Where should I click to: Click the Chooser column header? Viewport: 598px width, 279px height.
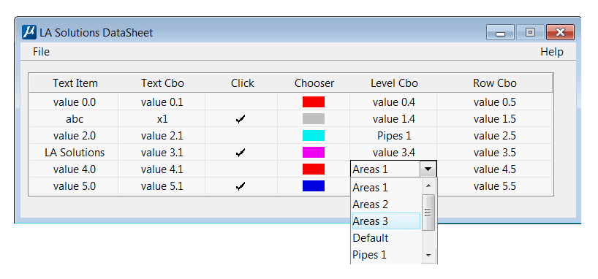tap(314, 83)
